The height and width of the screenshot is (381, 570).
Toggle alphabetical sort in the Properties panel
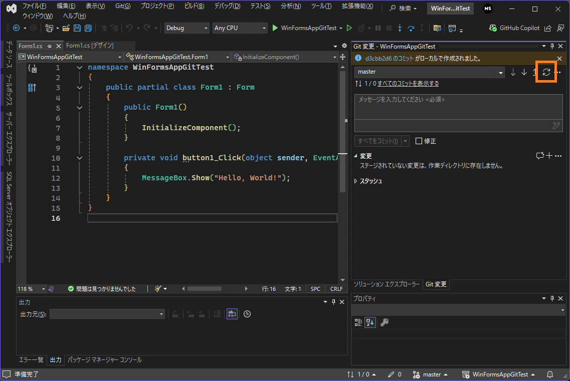(x=370, y=322)
